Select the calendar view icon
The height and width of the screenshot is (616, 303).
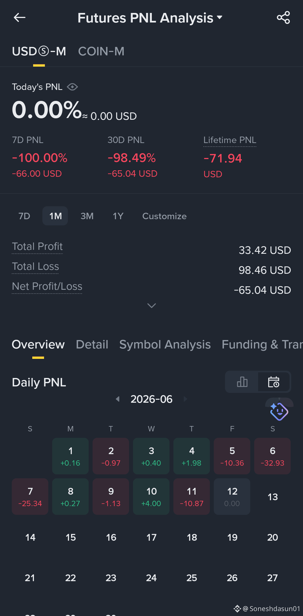[x=274, y=382]
